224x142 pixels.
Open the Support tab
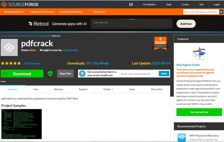[83, 89]
